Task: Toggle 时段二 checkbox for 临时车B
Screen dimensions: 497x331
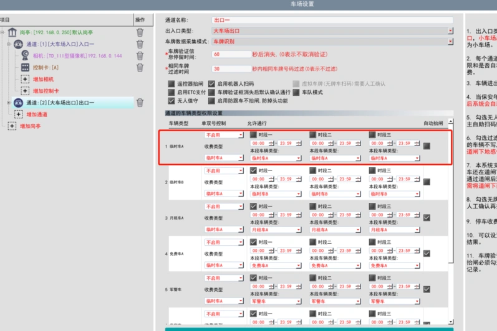Action: [312, 170]
